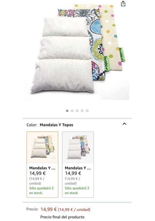The image size is (155, 221).
Task: Click first variant's 14,99 € price
Action: [x=38, y=173]
